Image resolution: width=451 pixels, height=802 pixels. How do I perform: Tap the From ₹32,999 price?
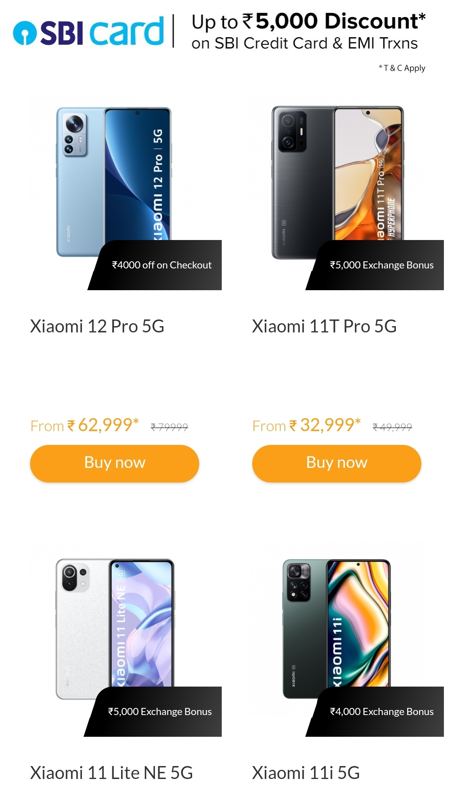(307, 425)
